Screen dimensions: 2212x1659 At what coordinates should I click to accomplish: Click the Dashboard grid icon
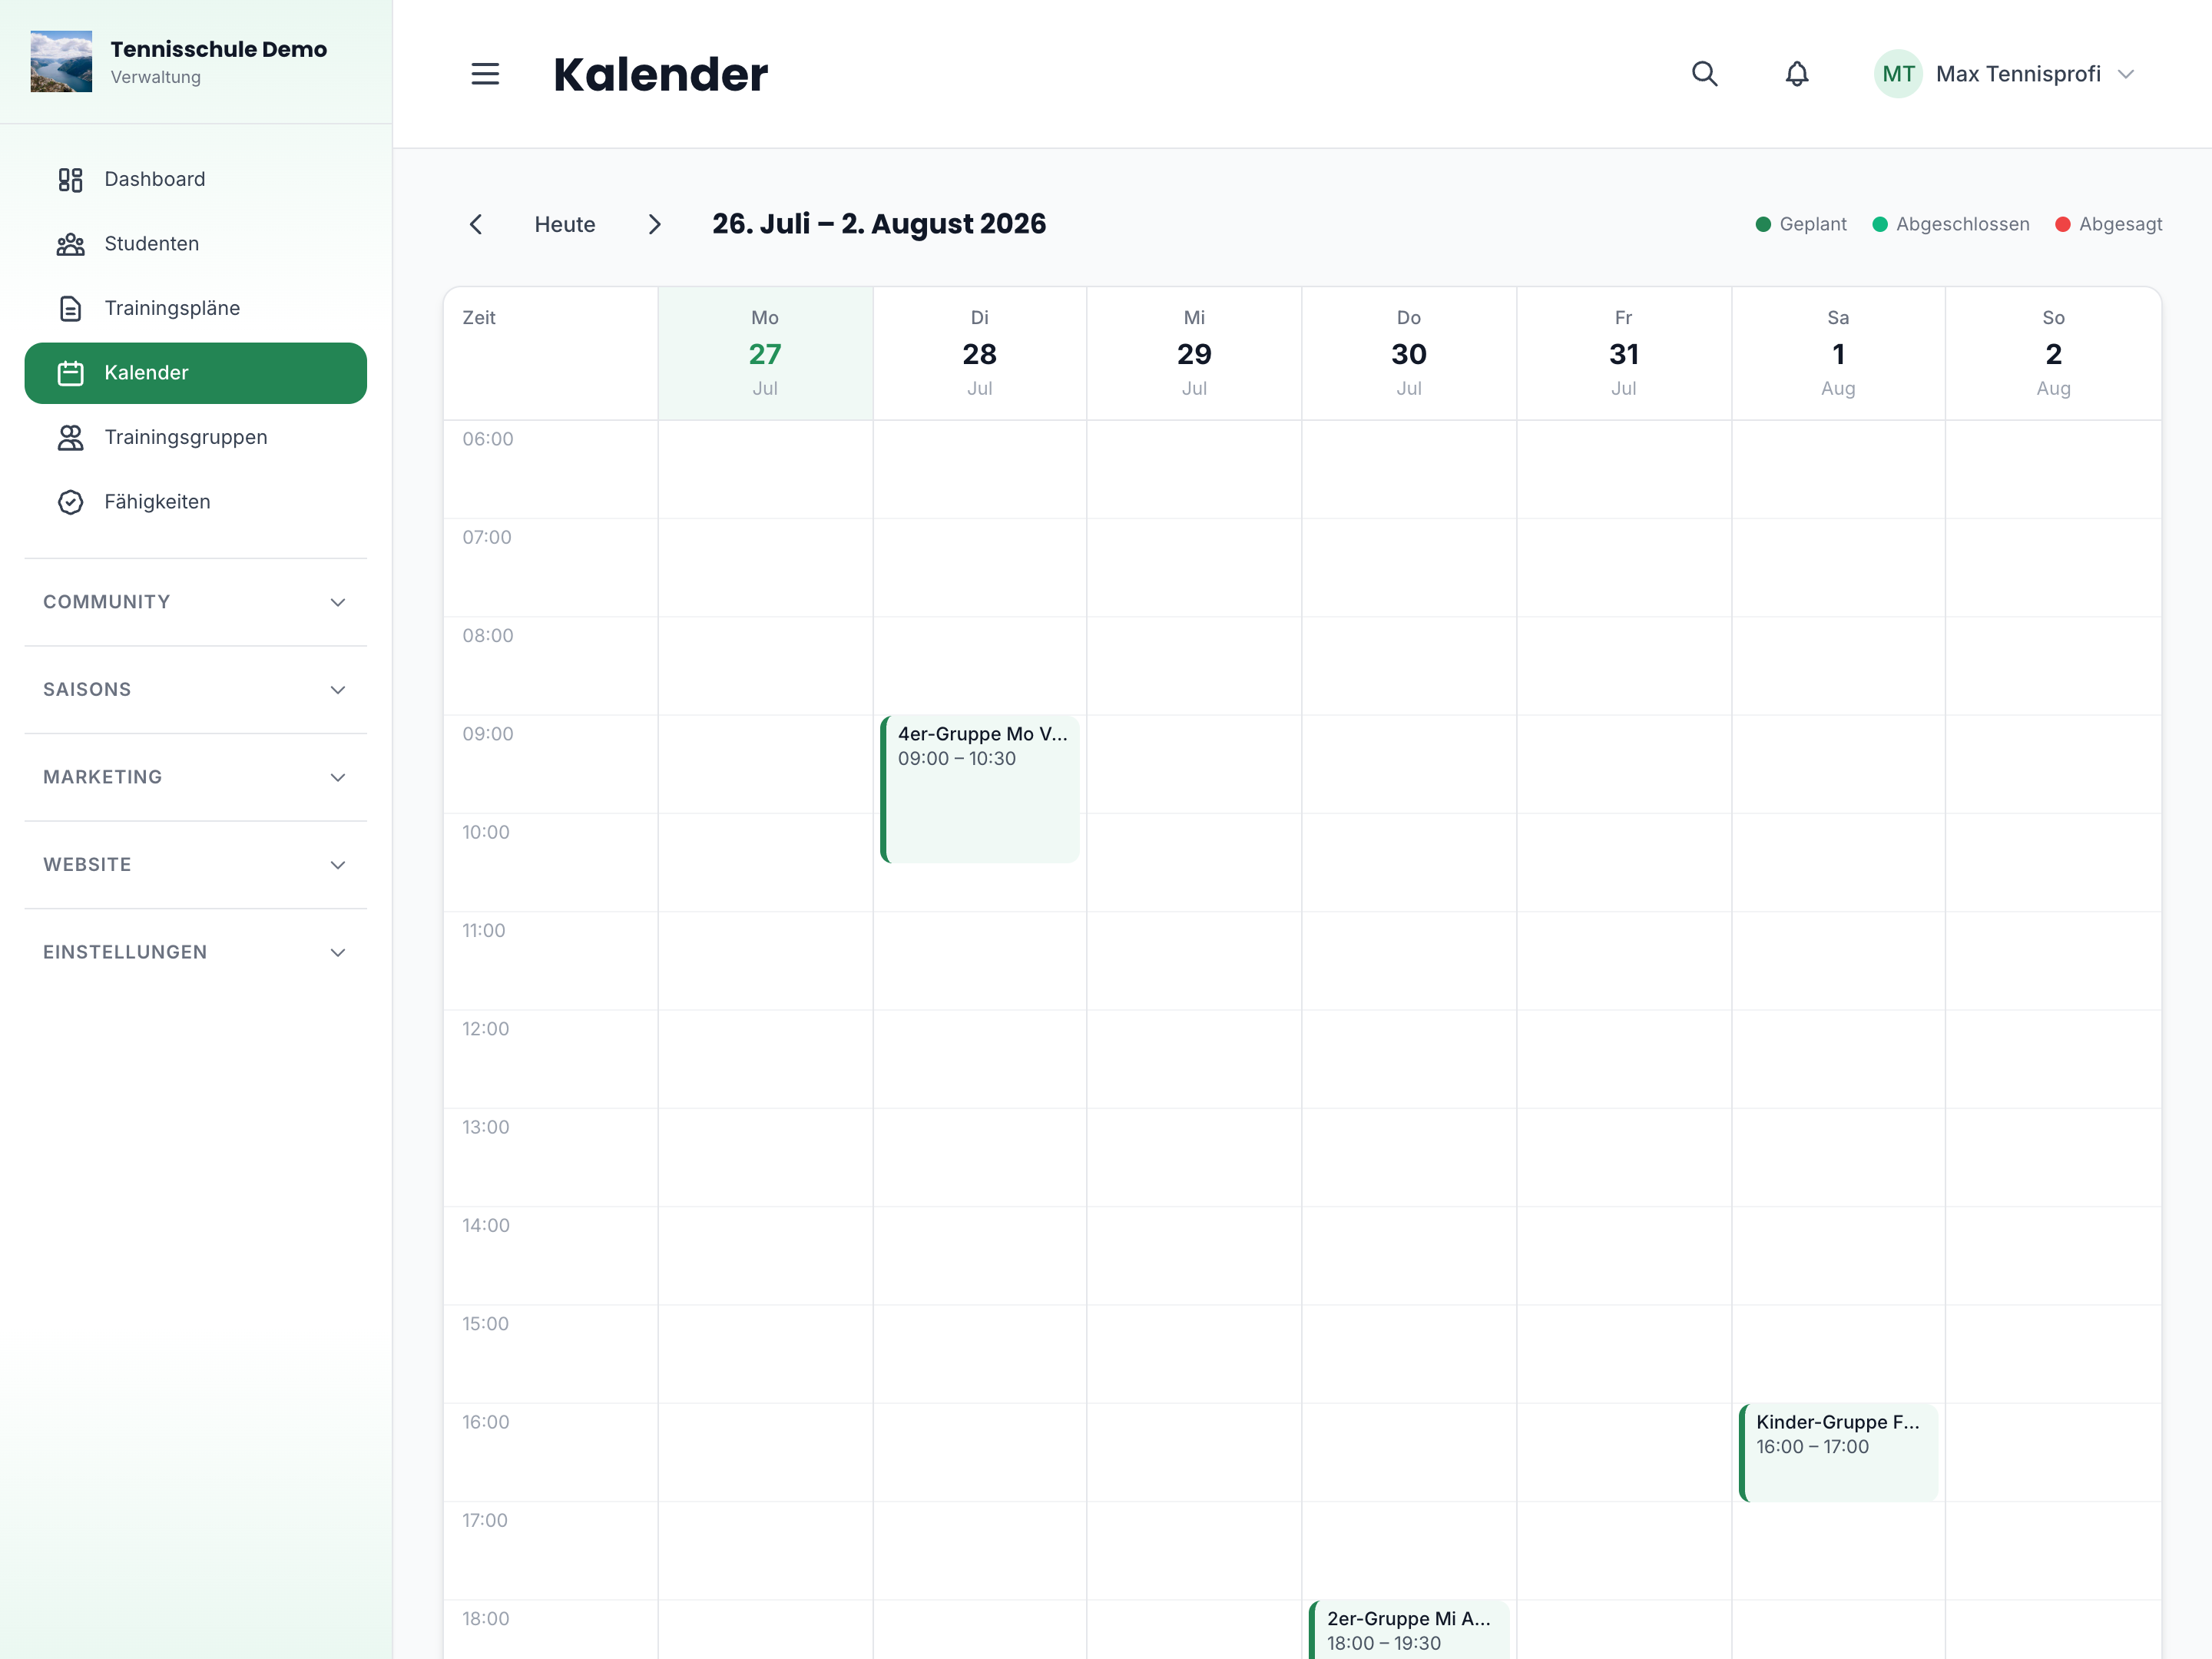point(70,180)
